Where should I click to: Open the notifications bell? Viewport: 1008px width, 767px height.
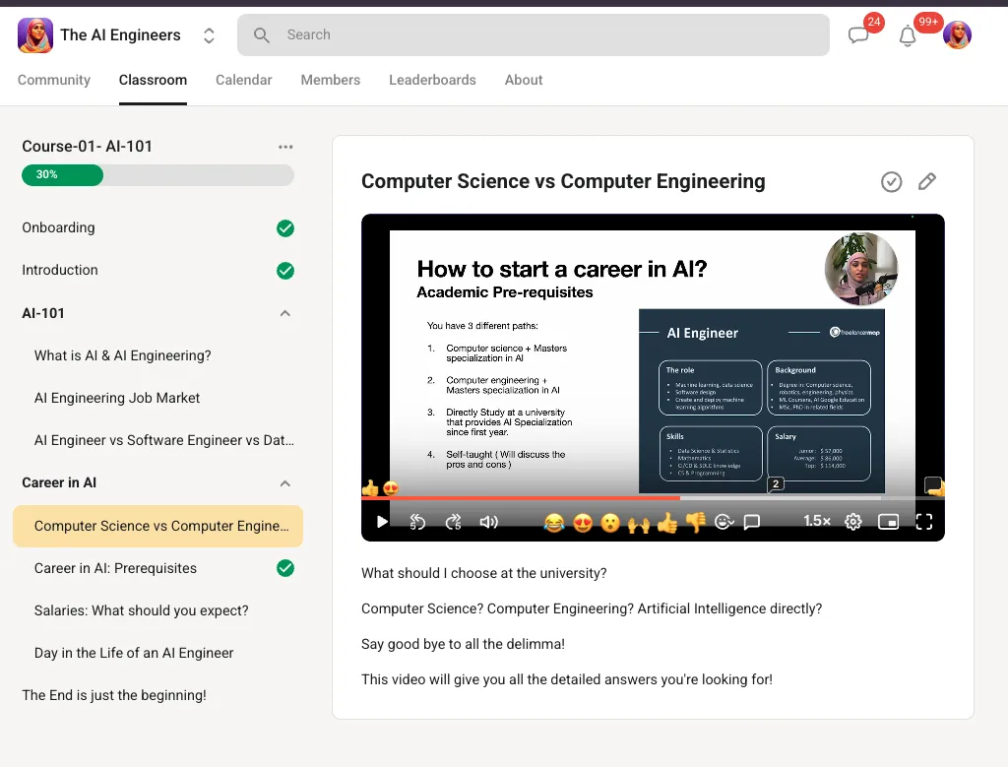click(907, 36)
